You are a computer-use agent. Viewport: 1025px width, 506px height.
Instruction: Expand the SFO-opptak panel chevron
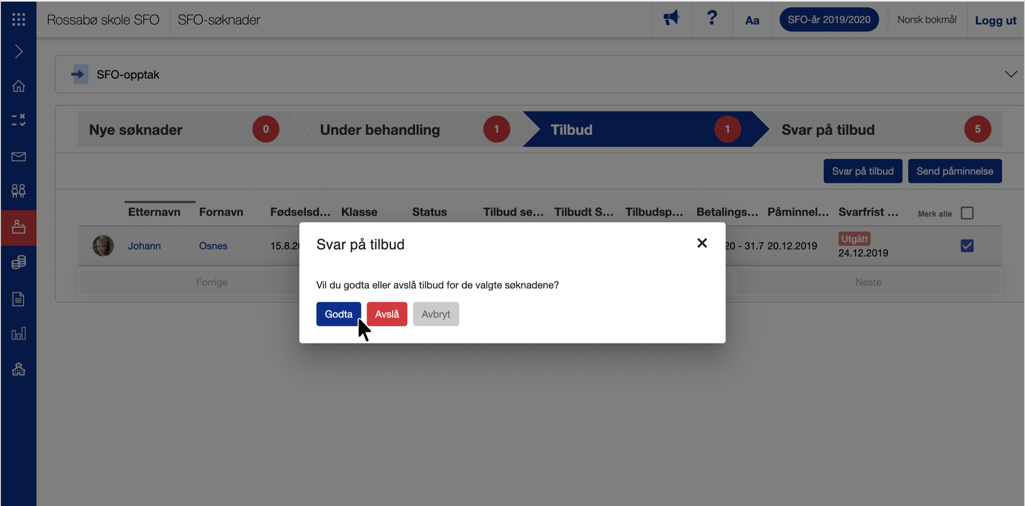coord(1011,74)
